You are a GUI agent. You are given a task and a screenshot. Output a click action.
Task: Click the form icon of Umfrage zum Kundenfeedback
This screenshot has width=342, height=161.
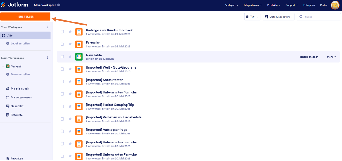pos(79,32)
